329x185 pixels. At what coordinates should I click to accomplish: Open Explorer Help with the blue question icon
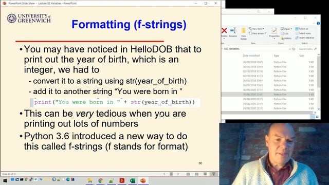click(x=318, y=23)
